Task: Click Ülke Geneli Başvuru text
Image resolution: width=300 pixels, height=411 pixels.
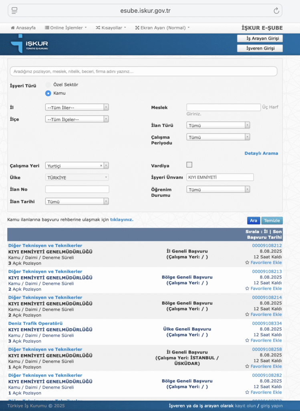Action: point(187,329)
